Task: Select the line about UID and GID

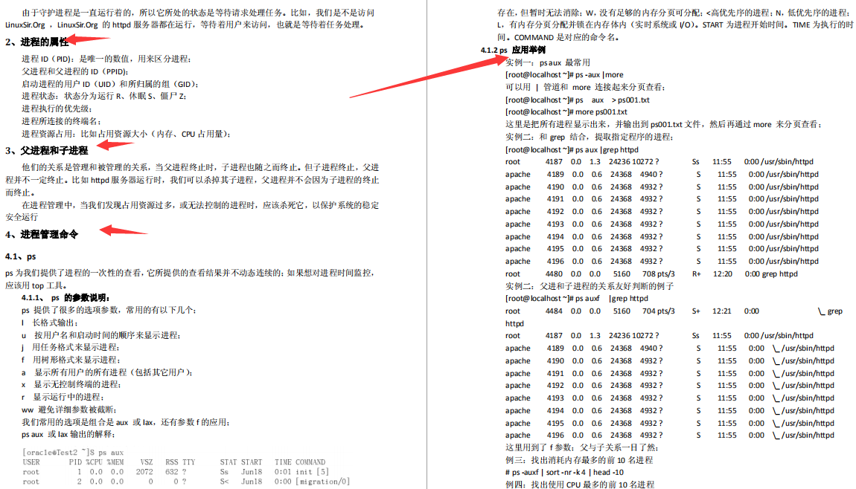Action: [x=109, y=84]
